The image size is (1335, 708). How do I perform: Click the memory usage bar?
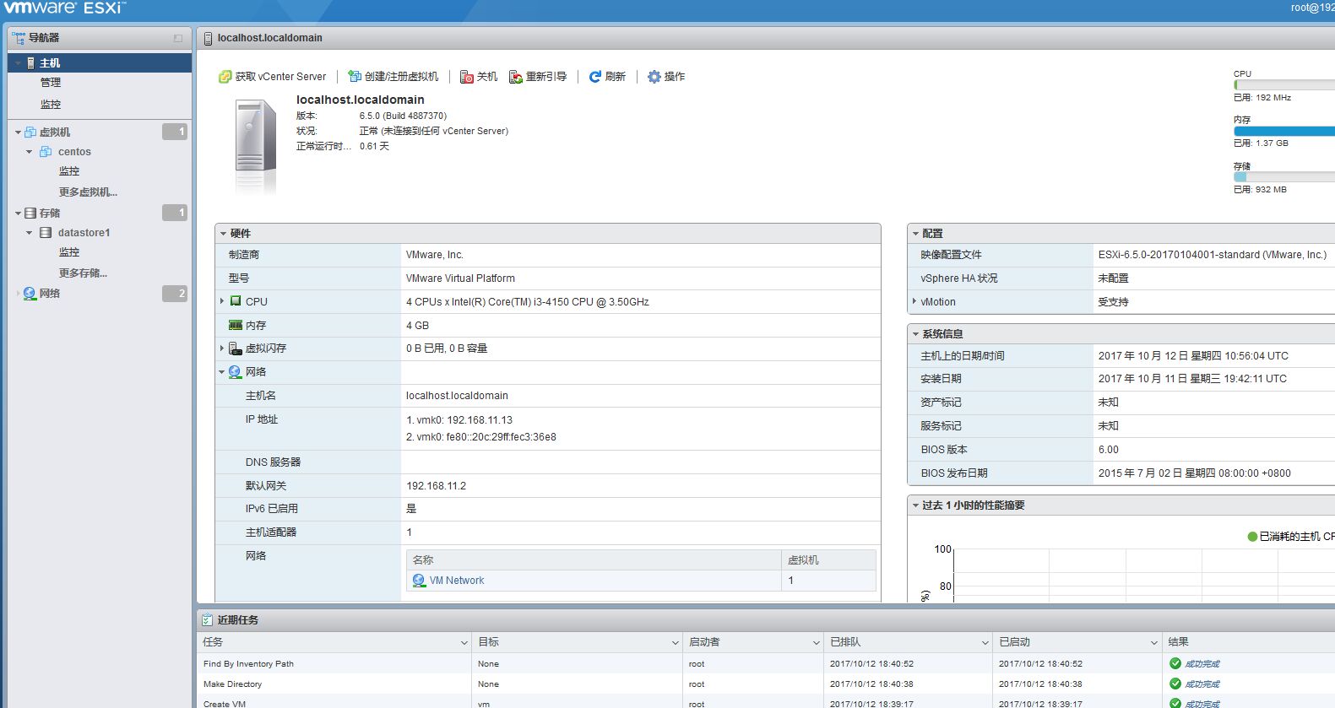(1283, 131)
